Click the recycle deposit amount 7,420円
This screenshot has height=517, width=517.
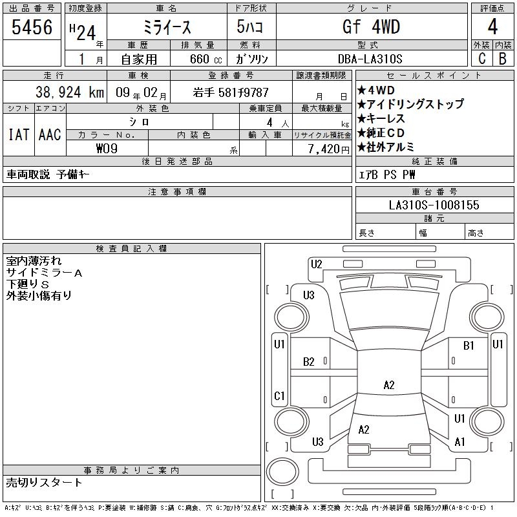click(321, 149)
